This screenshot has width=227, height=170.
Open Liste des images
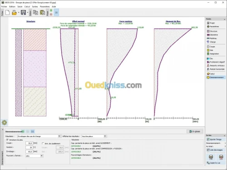point(216,150)
